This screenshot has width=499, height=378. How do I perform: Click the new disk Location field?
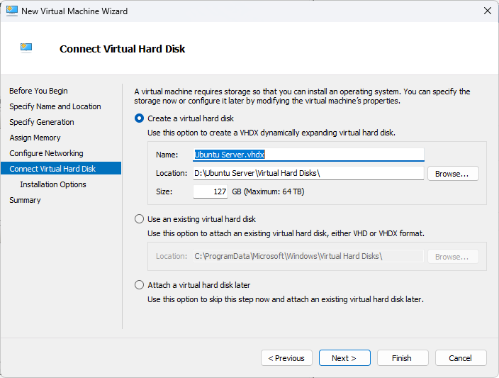(308, 173)
